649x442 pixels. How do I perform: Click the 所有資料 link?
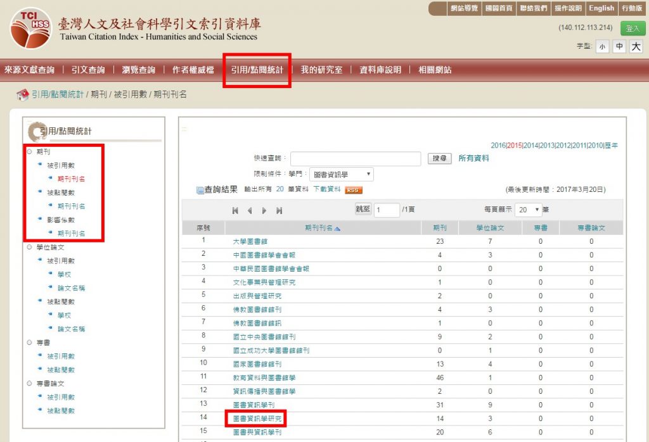[x=473, y=158]
